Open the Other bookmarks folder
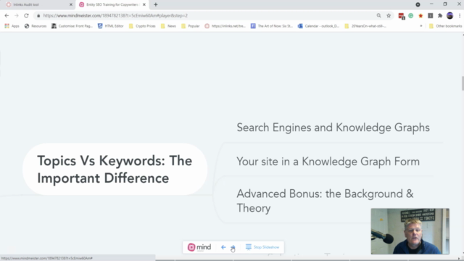The height and width of the screenshot is (261, 464). pyautogui.click(x=445, y=26)
